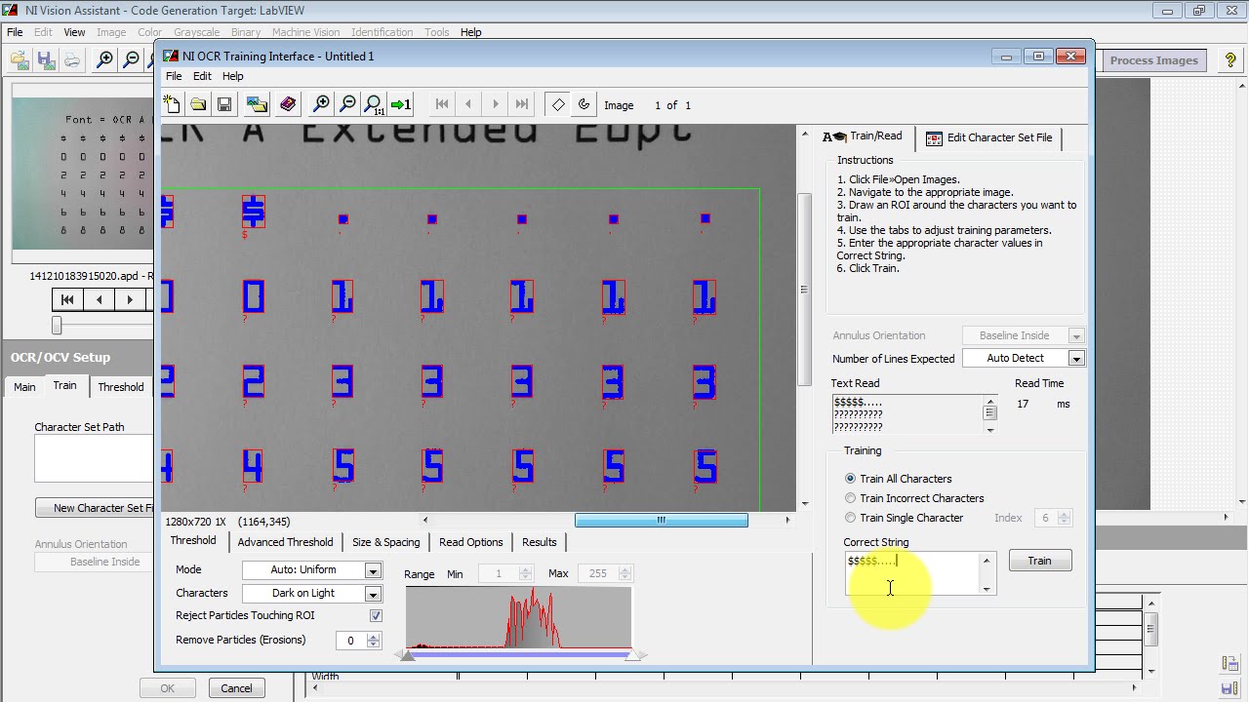Click New Character Set File button
Image resolution: width=1249 pixels, height=702 pixels.
pos(95,508)
